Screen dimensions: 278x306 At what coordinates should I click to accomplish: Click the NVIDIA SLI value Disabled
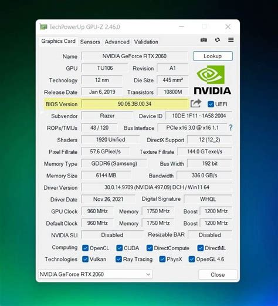112,235
